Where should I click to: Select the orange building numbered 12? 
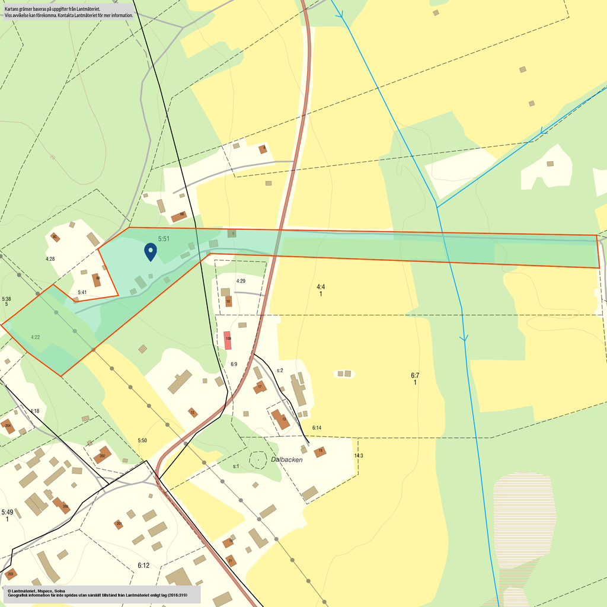coord(193,413)
